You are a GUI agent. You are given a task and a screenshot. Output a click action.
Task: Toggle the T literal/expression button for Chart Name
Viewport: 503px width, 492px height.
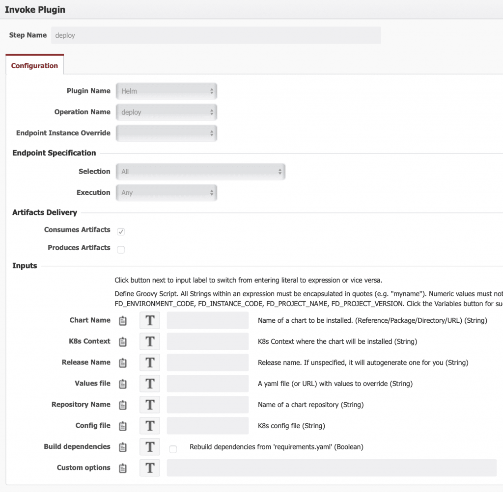pyautogui.click(x=150, y=321)
